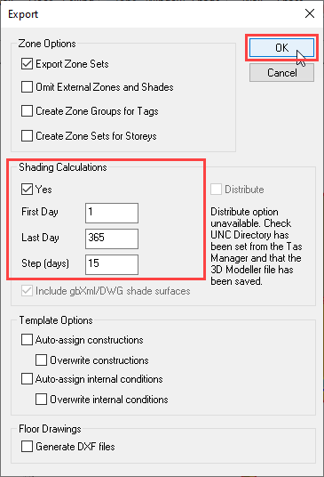Uncheck Export Zone Sets checkbox
Screen dimensions: 324x477
27,64
